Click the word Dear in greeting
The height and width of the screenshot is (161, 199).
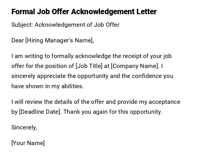pyautogui.click(x=18, y=40)
